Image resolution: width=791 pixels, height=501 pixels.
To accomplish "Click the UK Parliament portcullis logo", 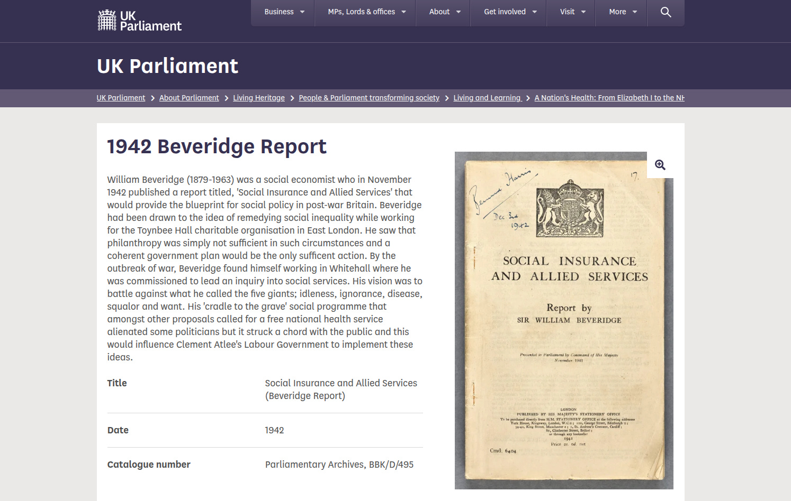I will [140, 21].
